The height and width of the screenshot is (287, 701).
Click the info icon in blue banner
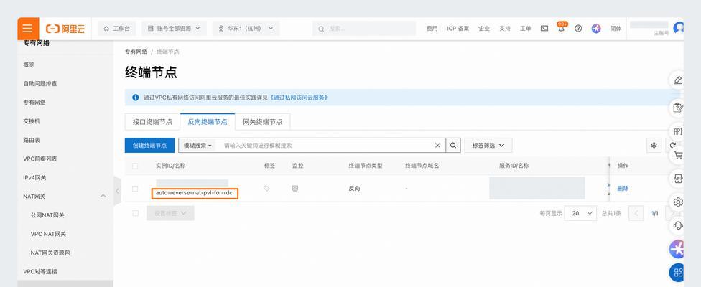(x=136, y=98)
